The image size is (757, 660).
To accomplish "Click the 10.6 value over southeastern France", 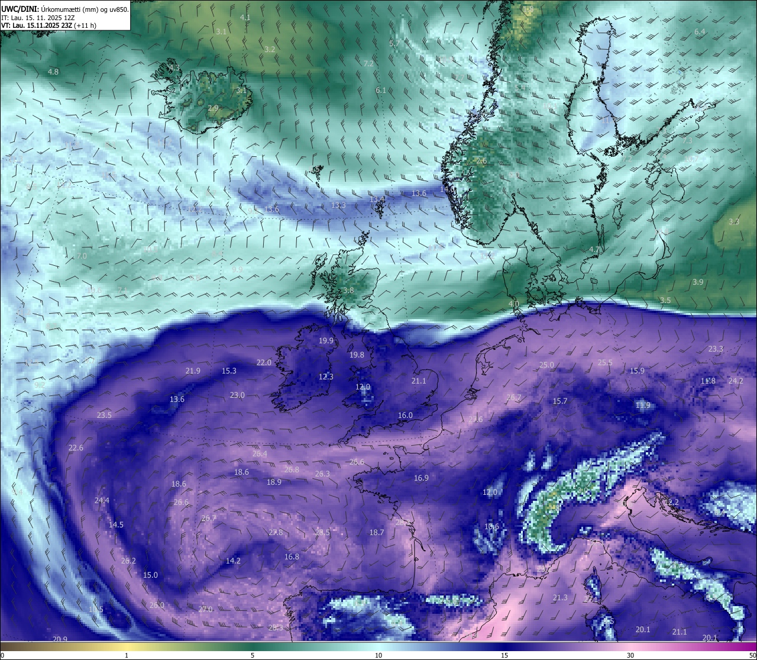I will click(x=491, y=527).
